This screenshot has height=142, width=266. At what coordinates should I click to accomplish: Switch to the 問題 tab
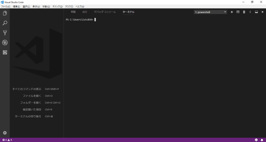pyautogui.click(x=73, y=12)
